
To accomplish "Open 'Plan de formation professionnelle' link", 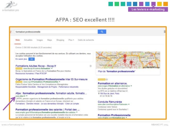I will [x=117, y=71].
